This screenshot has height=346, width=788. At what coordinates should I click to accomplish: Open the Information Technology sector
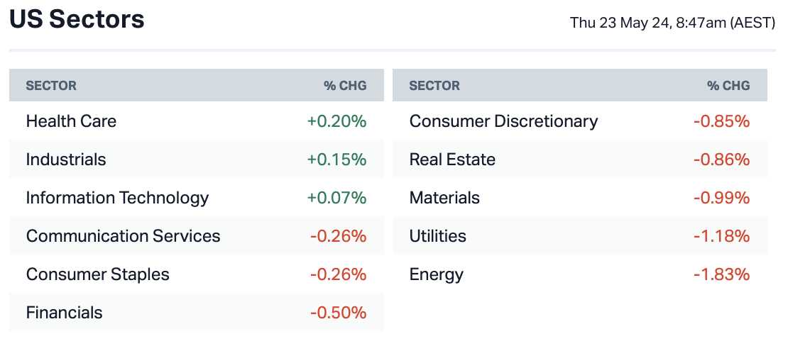pos(117,198)
